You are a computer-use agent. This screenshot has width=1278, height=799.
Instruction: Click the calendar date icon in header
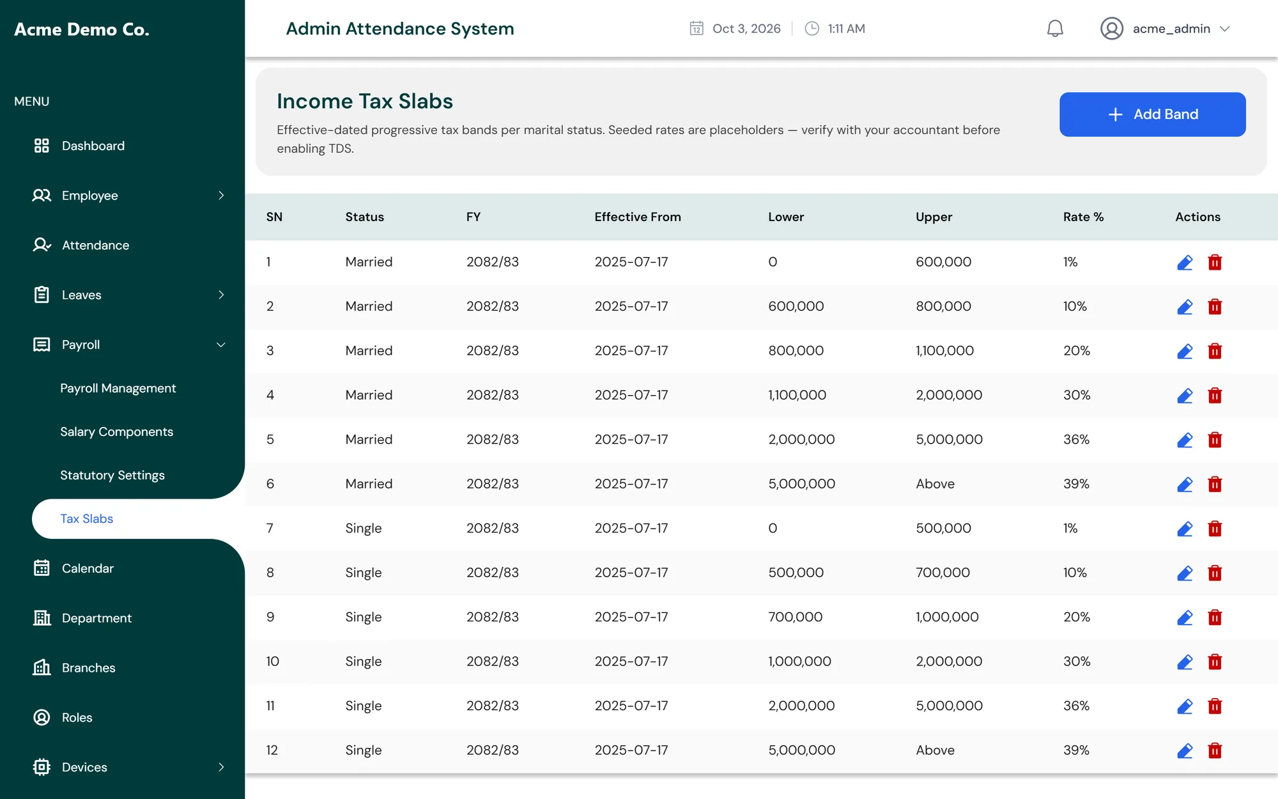[x=697, y=29]
